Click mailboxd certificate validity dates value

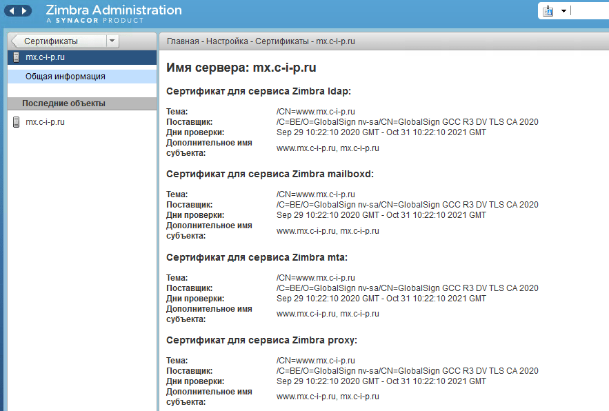click(x=381, y=215)
